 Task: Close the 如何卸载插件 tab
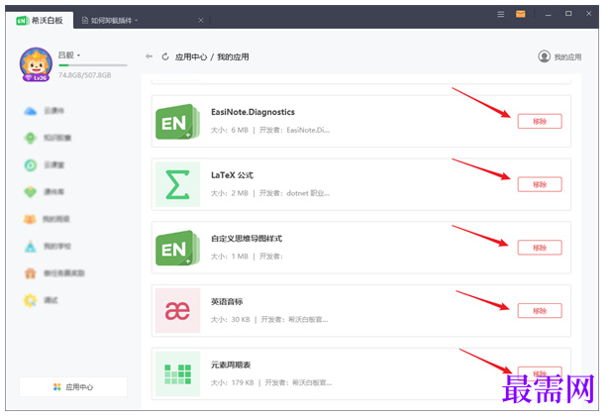pyautogui.click(x=201, y=21)
